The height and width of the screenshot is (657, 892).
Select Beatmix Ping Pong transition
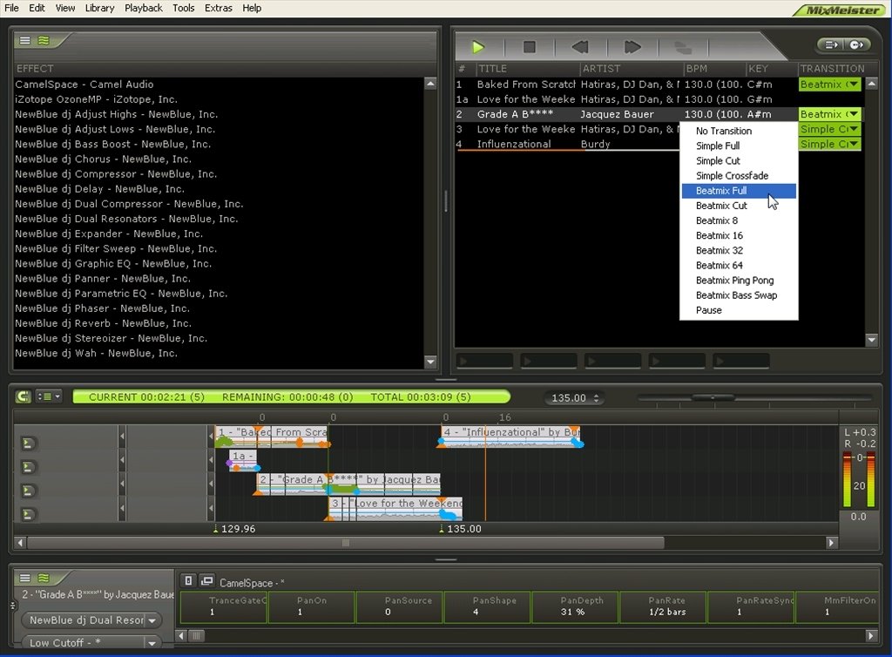[739, 281]
